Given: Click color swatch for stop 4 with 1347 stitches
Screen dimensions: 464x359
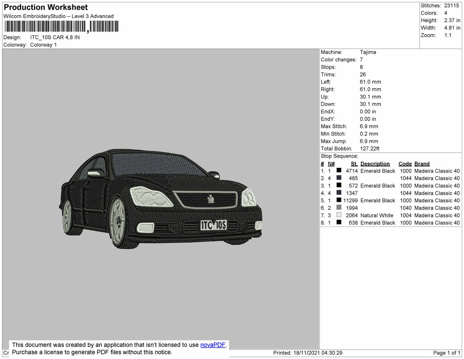Looking at the screenshot, I should [339, 193].
